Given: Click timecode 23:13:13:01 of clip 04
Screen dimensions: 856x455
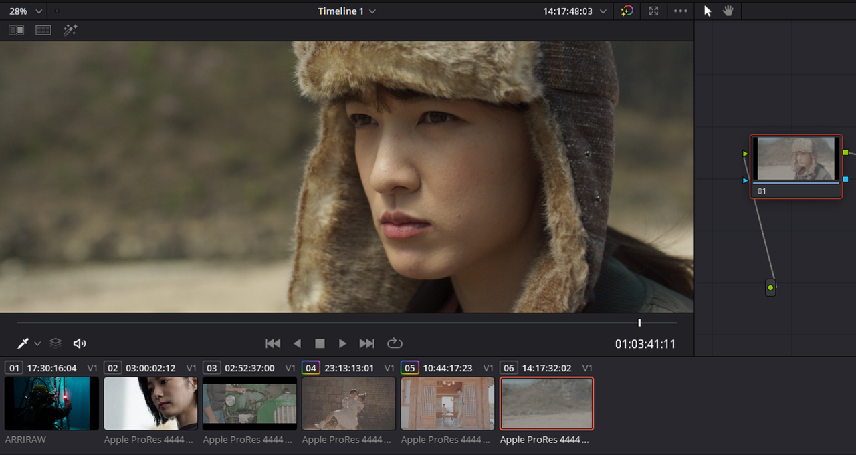Looking at the screenshot, I should point(348,368).
